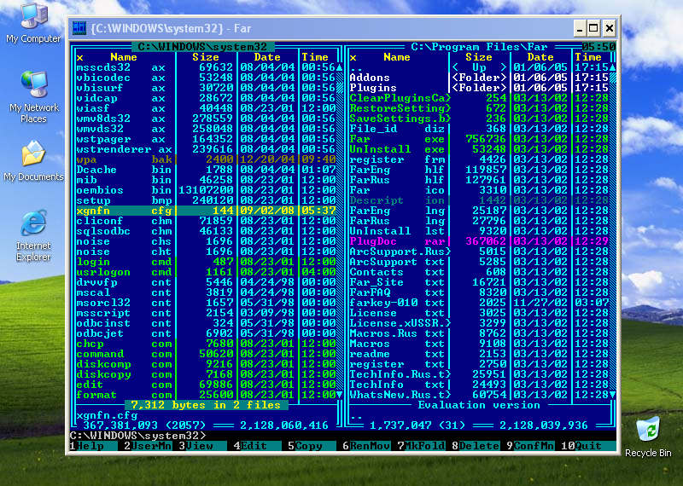The height and width of the screenshot is (486, 683).
Task: Click the 5 Copy function key
Action: click(312, 446)
